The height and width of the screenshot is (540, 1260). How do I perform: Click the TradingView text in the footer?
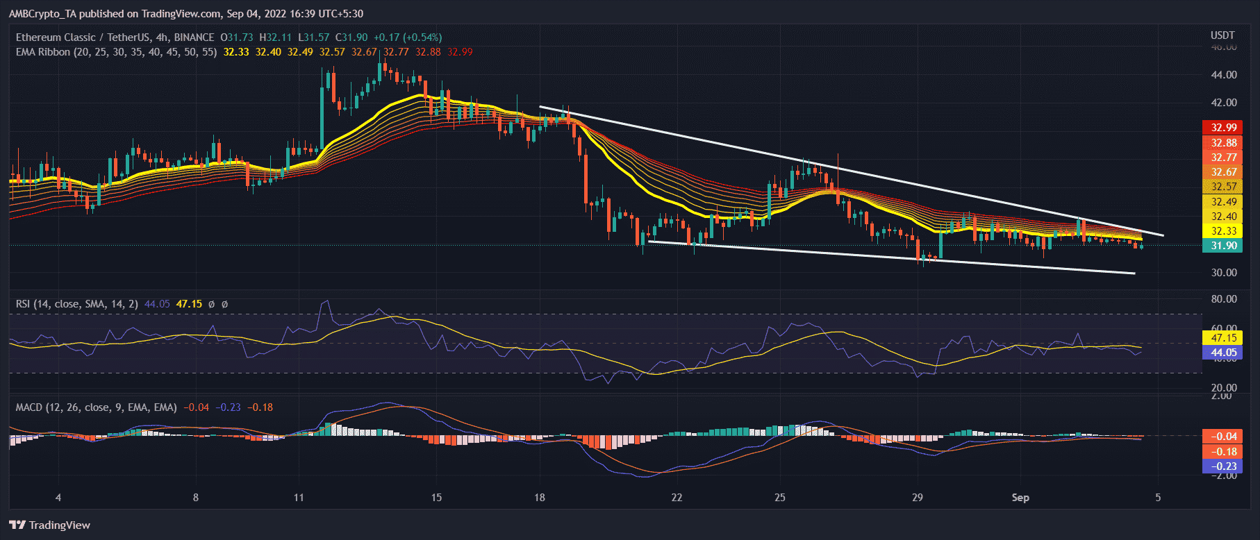[60, 525]
